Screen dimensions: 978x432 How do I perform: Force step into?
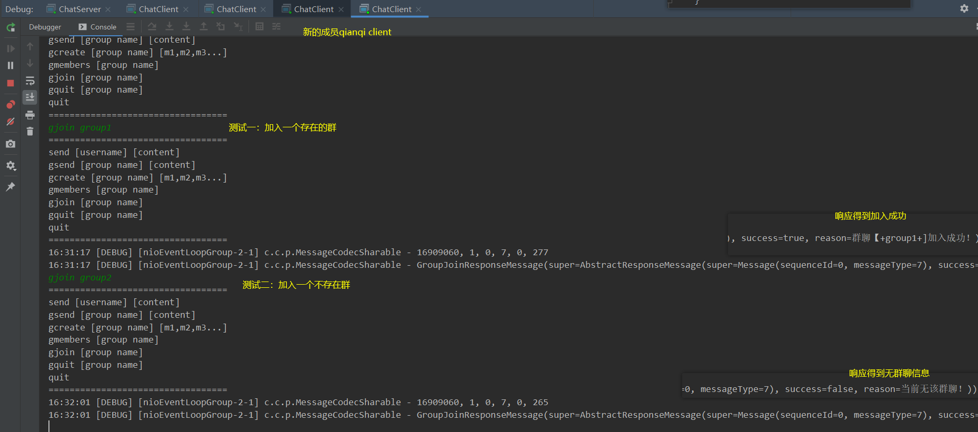(186, 26)
